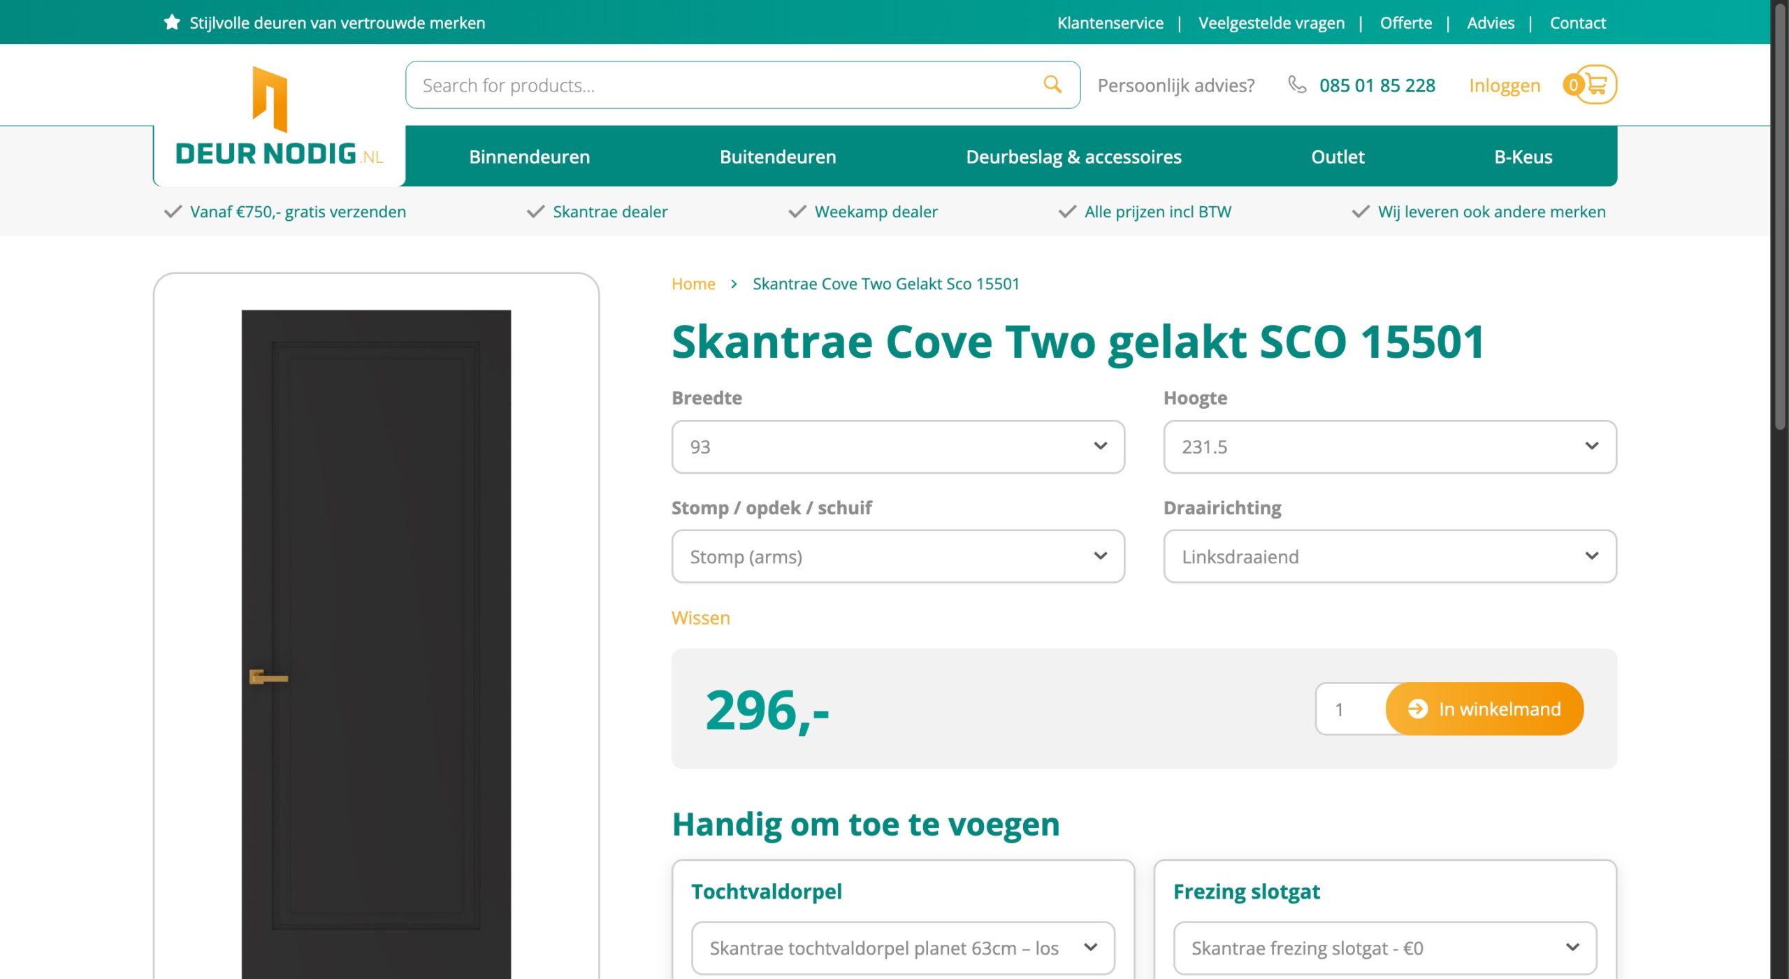Click the phone handset icon

[x=1297, y=85]
